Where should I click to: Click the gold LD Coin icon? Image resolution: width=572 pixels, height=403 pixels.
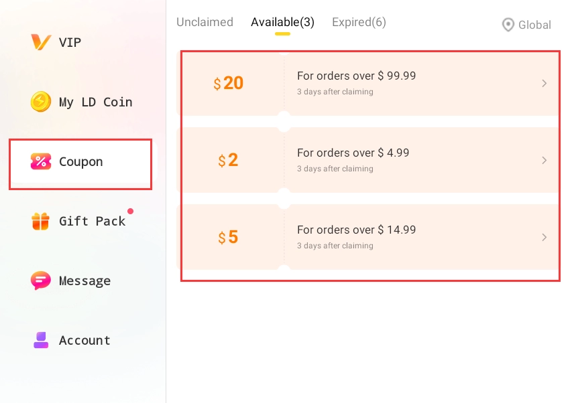tap(40, 102)
